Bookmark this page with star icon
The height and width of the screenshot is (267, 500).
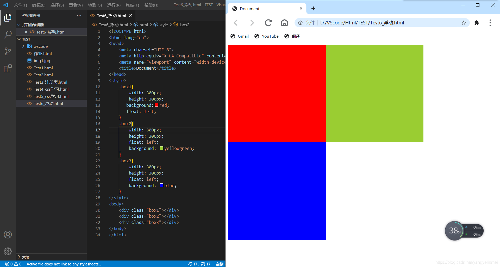464,23
